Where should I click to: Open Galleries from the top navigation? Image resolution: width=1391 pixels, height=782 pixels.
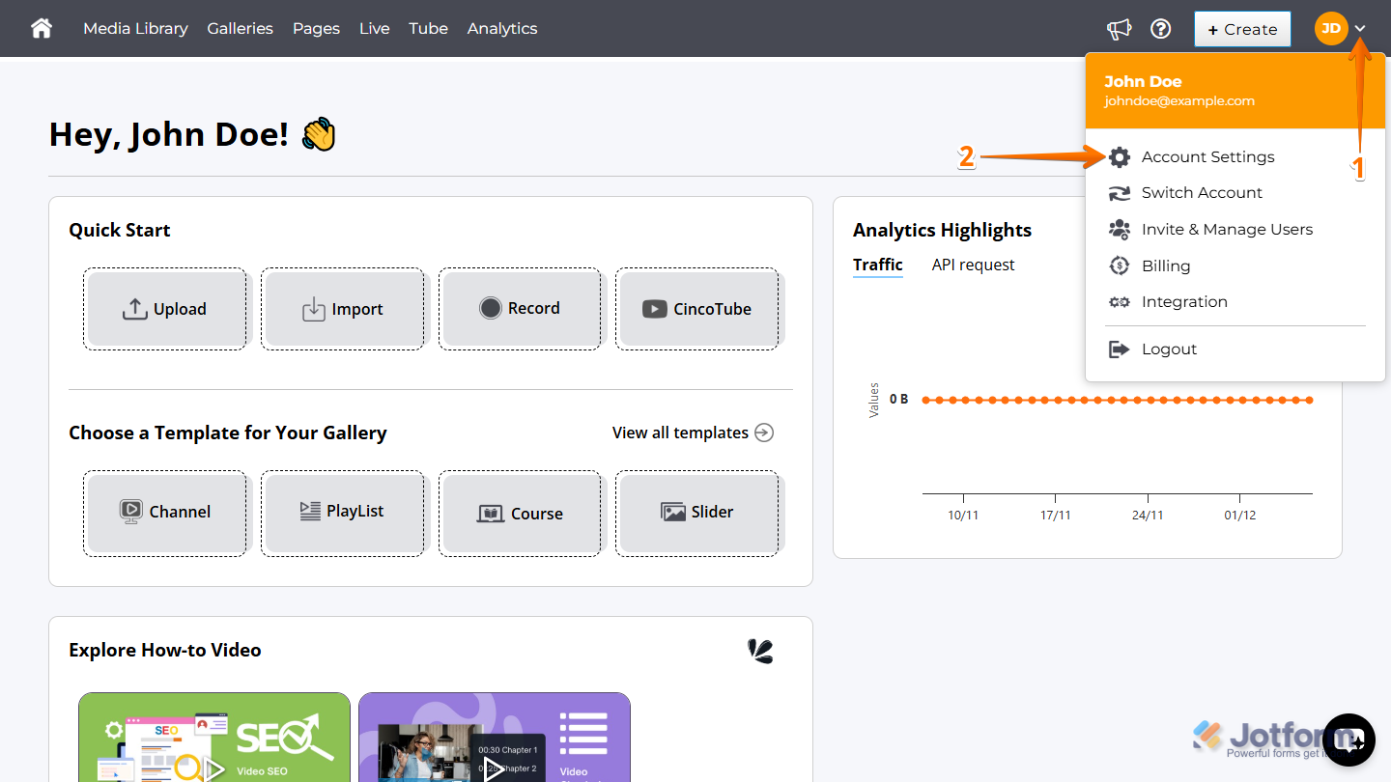(x=240, y=28)
